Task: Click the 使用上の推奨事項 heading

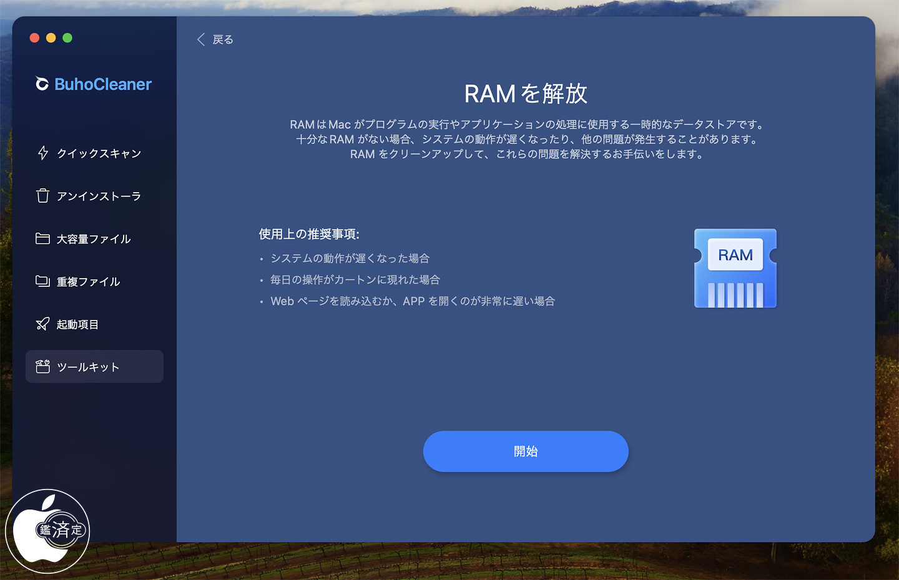Action: [309, 234]
